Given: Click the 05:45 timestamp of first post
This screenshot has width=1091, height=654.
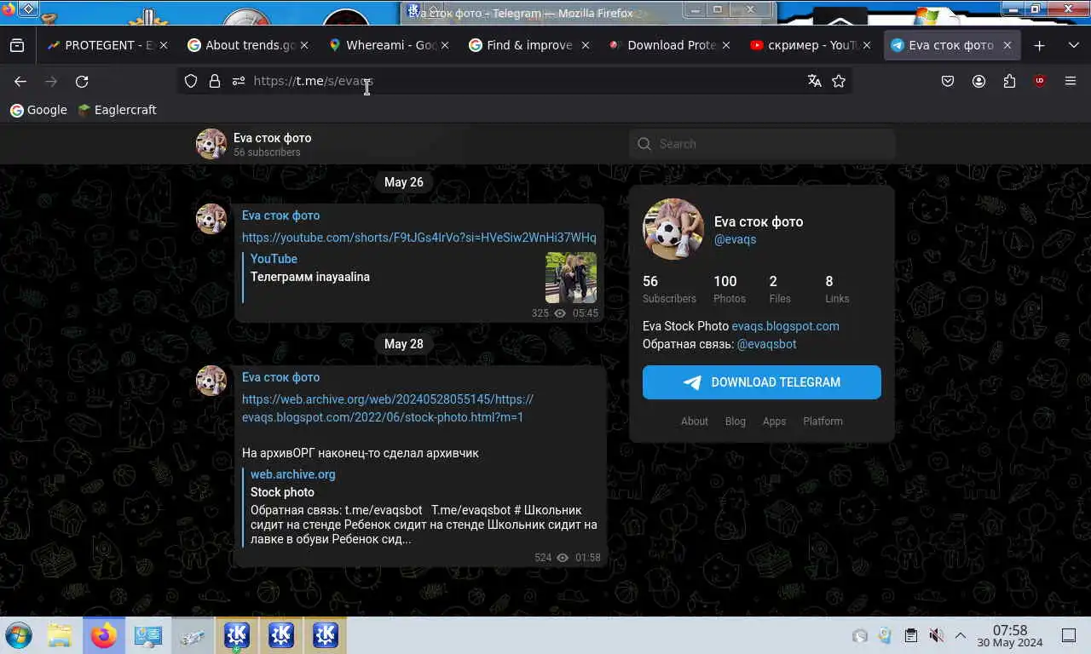Looking at the screenshot, I should (586, 313).
